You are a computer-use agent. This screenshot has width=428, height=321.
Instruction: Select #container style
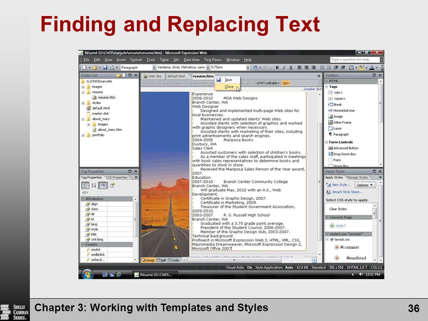[x=347, y=247]
